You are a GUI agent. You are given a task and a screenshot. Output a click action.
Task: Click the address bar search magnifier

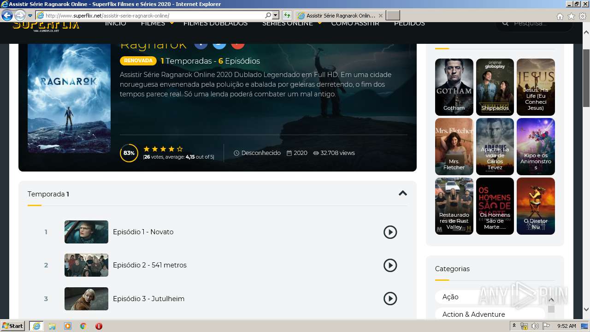coord(268,16)
